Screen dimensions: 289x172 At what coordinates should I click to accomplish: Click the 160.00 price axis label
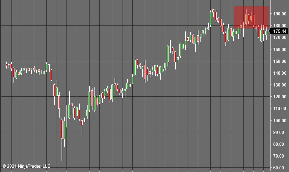point(279,49)
